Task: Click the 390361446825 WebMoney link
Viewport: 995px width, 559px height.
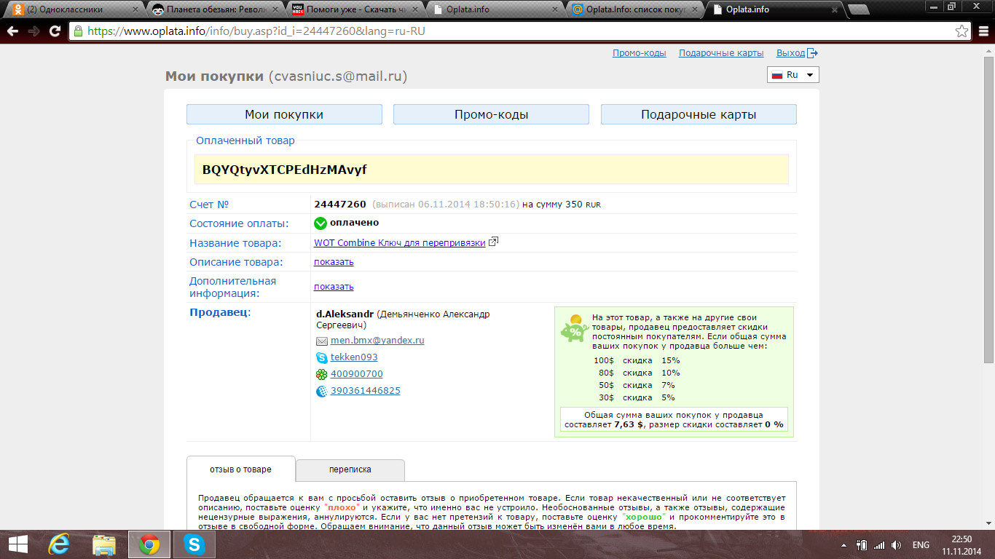Action: tap(365, 391)
